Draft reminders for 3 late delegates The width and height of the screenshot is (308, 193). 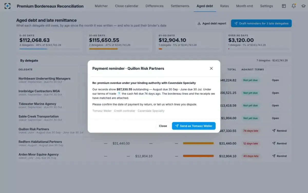point(261,23)
